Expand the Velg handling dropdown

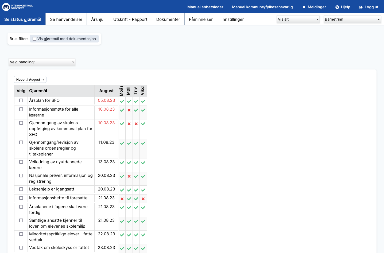(42, 62)
